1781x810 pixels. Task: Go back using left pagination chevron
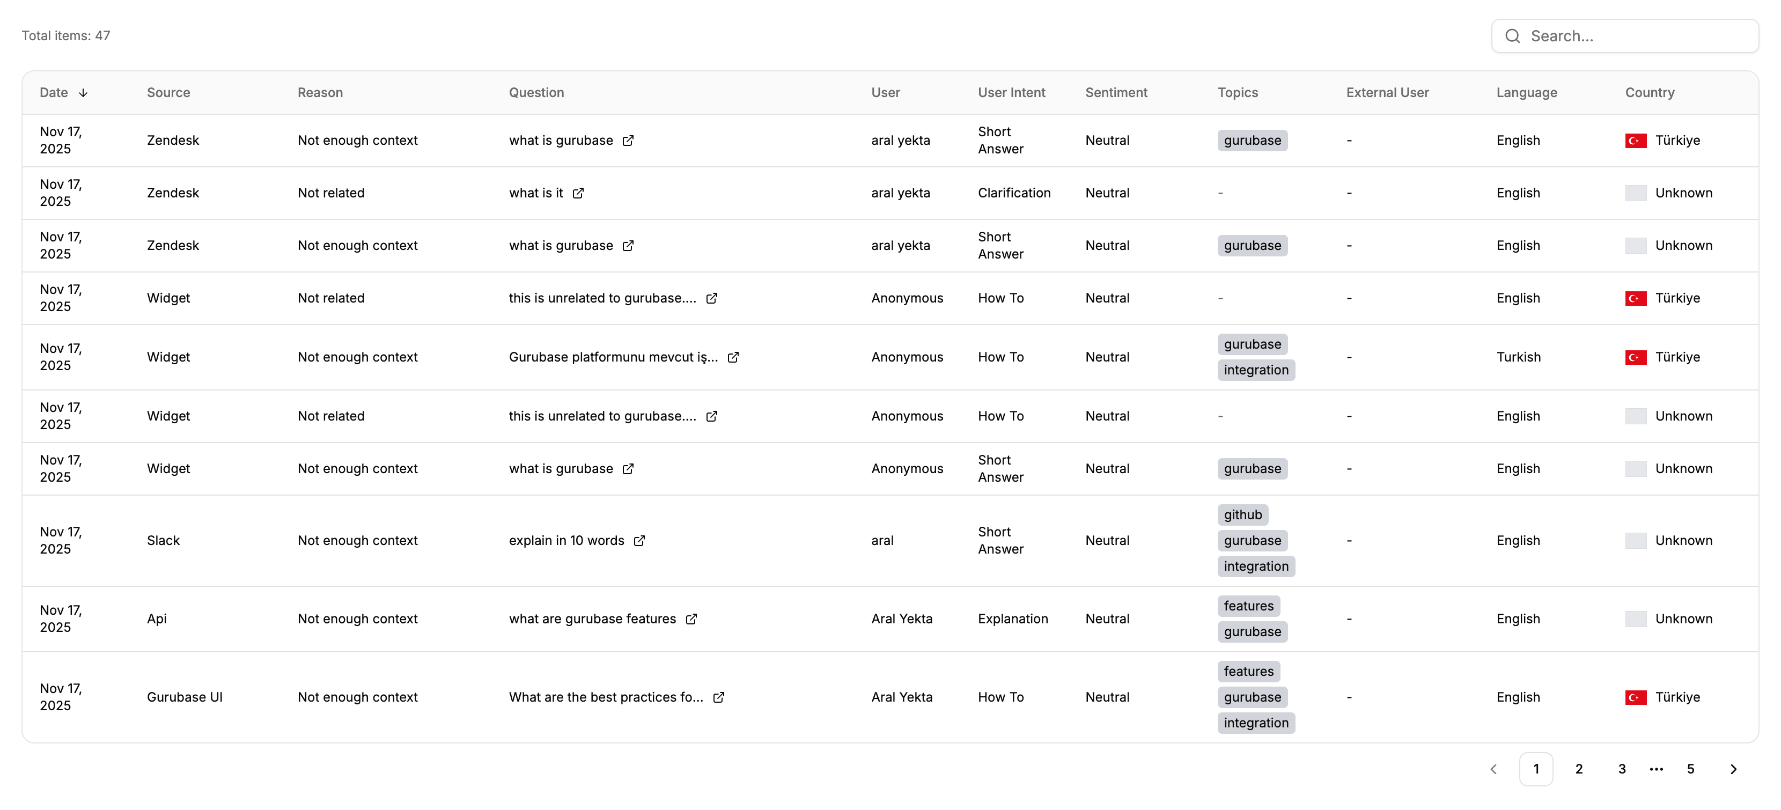click(x=1493, y=769)
